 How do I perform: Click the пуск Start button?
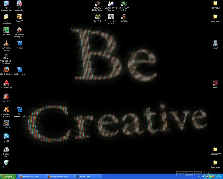tap(8, 176)
